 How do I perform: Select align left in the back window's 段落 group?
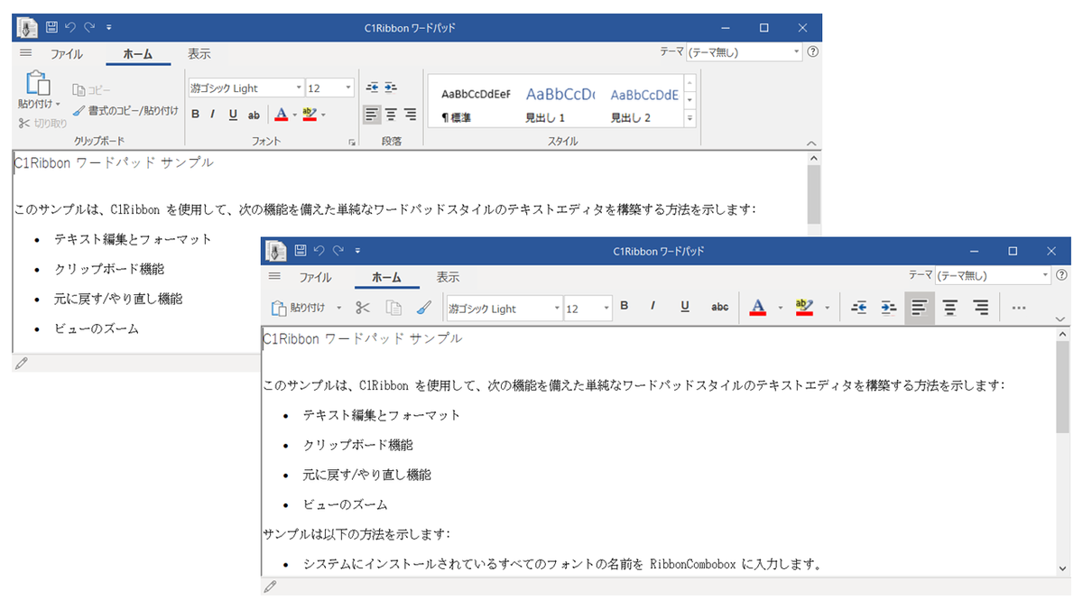click(372, 115)
